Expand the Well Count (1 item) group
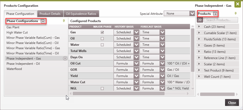This screenshot has width=243, height=110. click(199, 76)
